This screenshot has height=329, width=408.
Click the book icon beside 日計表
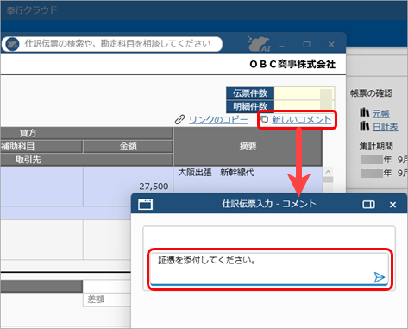pyautogui.click(x=364, y=126)
